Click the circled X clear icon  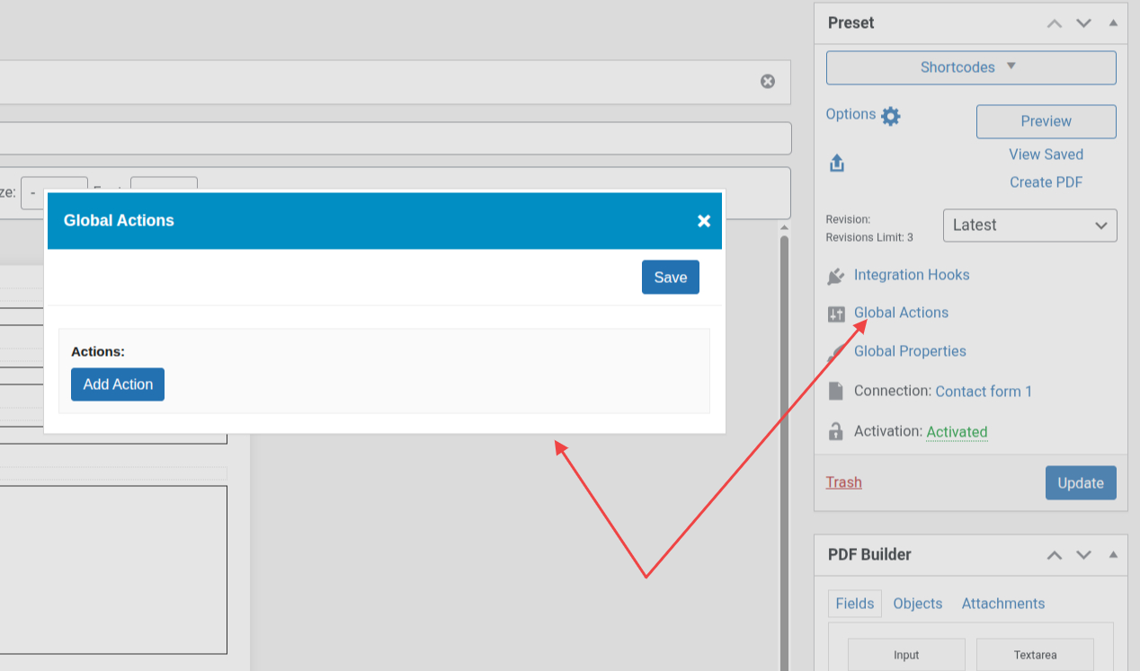click(x=768, y=82)
